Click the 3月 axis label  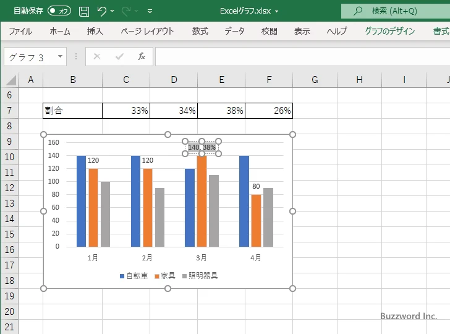tap(201, 257)
